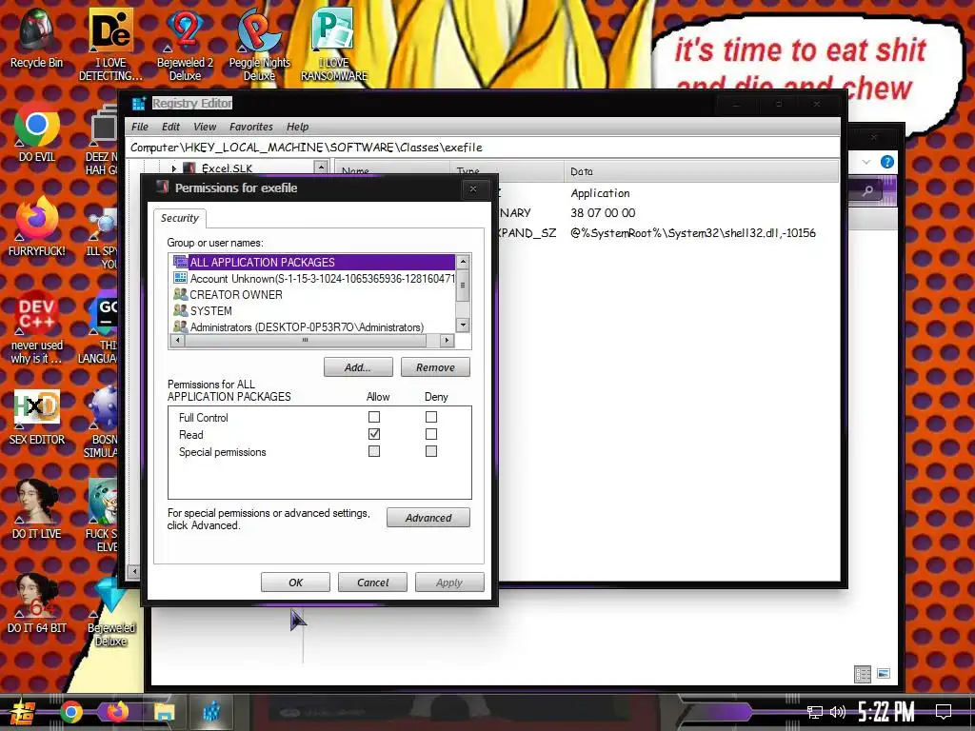The width and height of the screenshot is (975, 731).
Task: Check Allow for Full Control
Action: coord(374,417)
